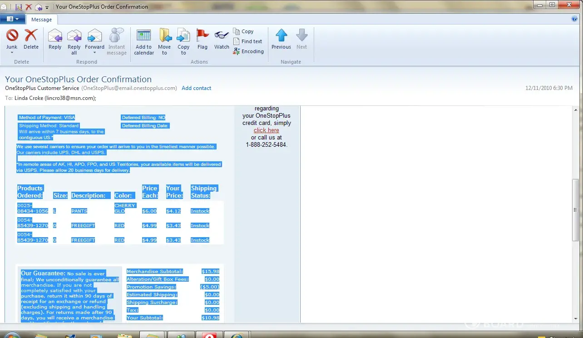Expand the Junk dropdown arrow

click(x=12, y=53)
